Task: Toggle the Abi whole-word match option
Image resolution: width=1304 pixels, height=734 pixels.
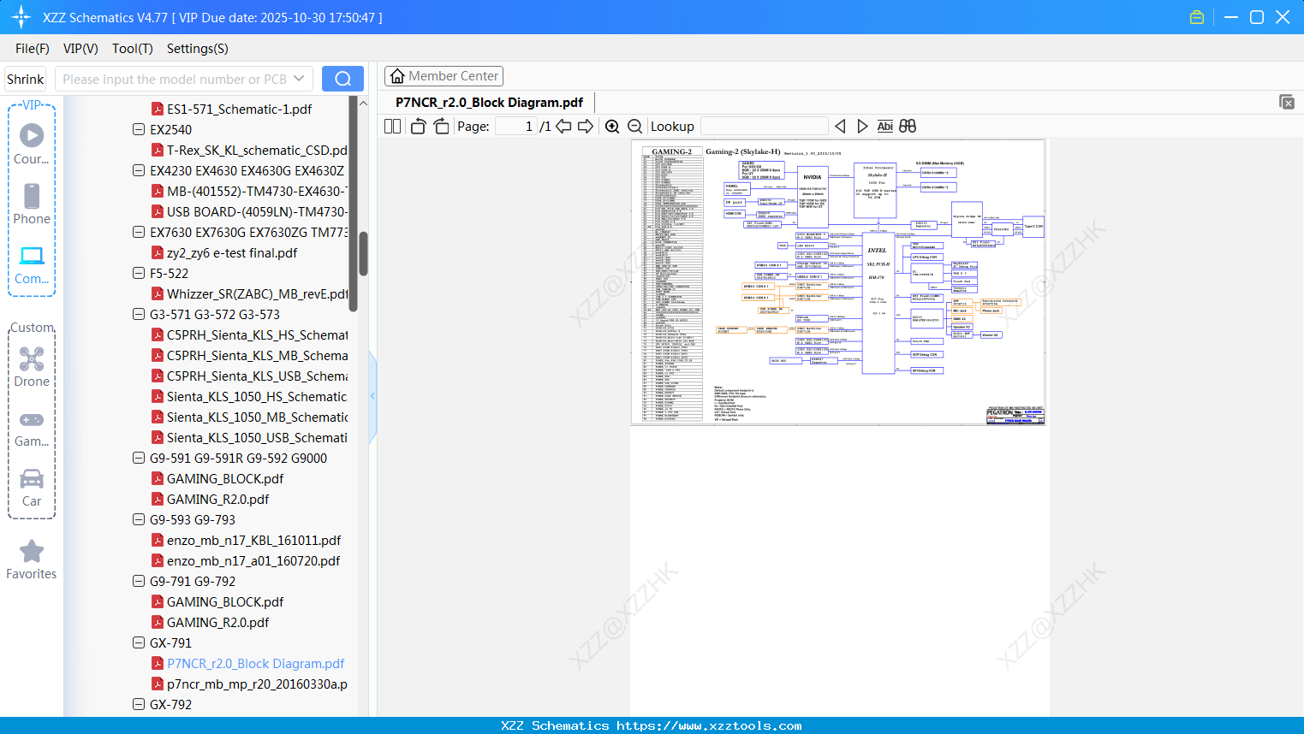Action: pos(884,126)
